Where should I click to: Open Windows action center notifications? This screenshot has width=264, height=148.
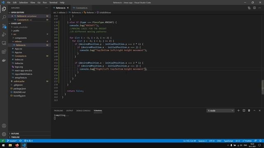(x=259, y=145)
